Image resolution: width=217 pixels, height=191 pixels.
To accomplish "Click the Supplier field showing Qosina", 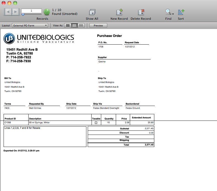I will coord(102,62).
